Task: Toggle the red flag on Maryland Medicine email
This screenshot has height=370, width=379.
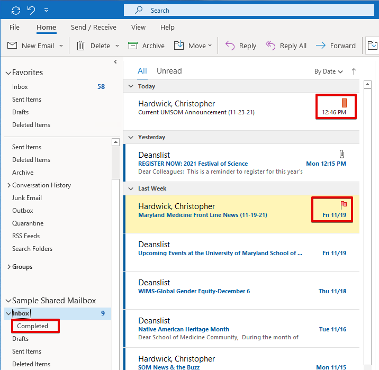Action: point(344,204)
